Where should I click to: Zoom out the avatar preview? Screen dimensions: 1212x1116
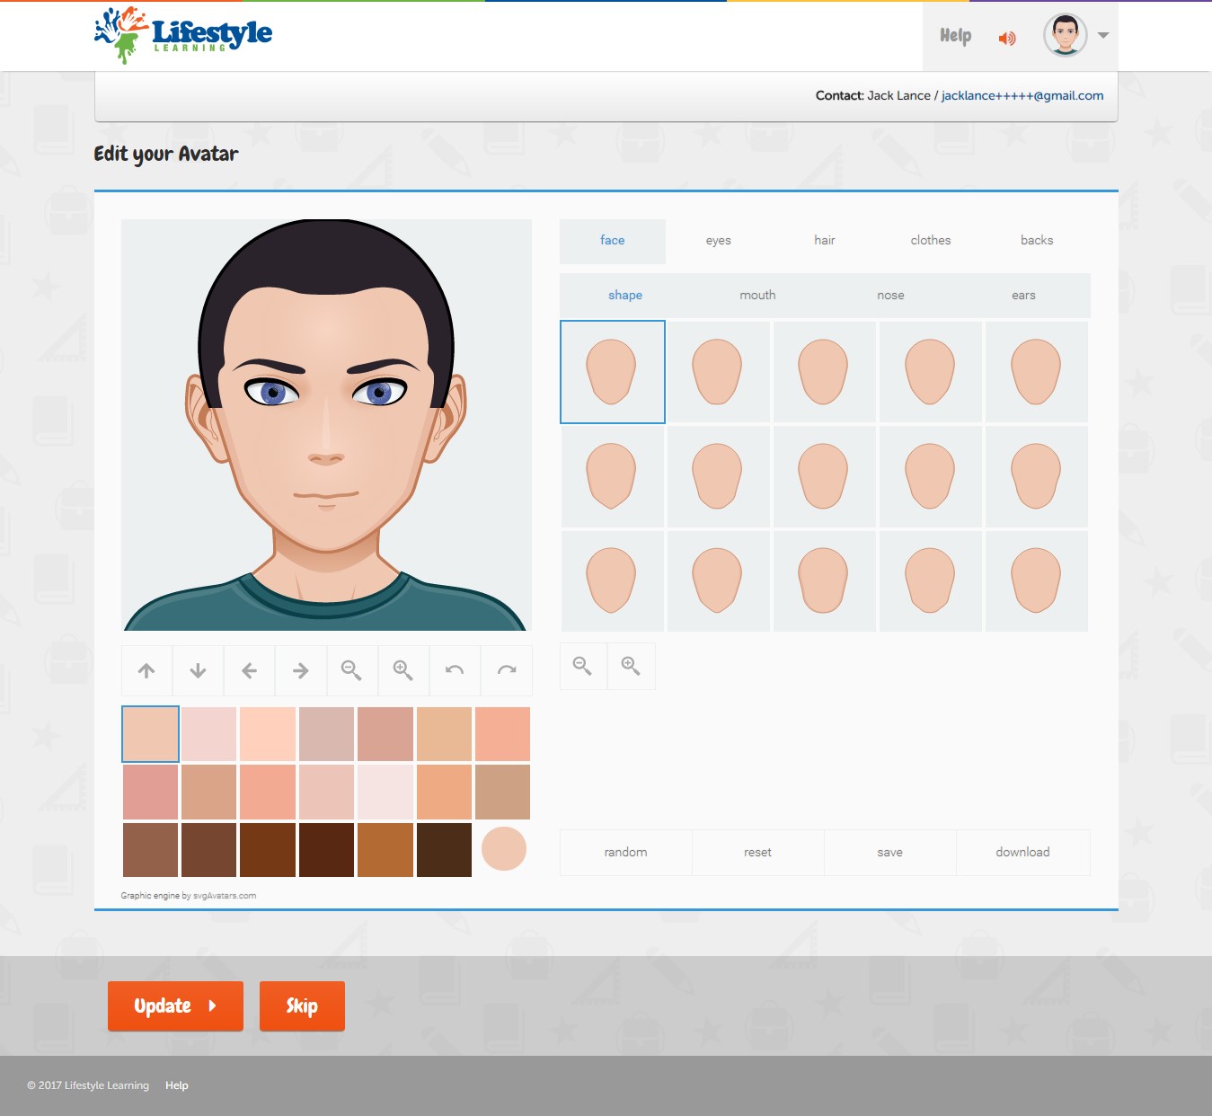click(x=351, y=670)
